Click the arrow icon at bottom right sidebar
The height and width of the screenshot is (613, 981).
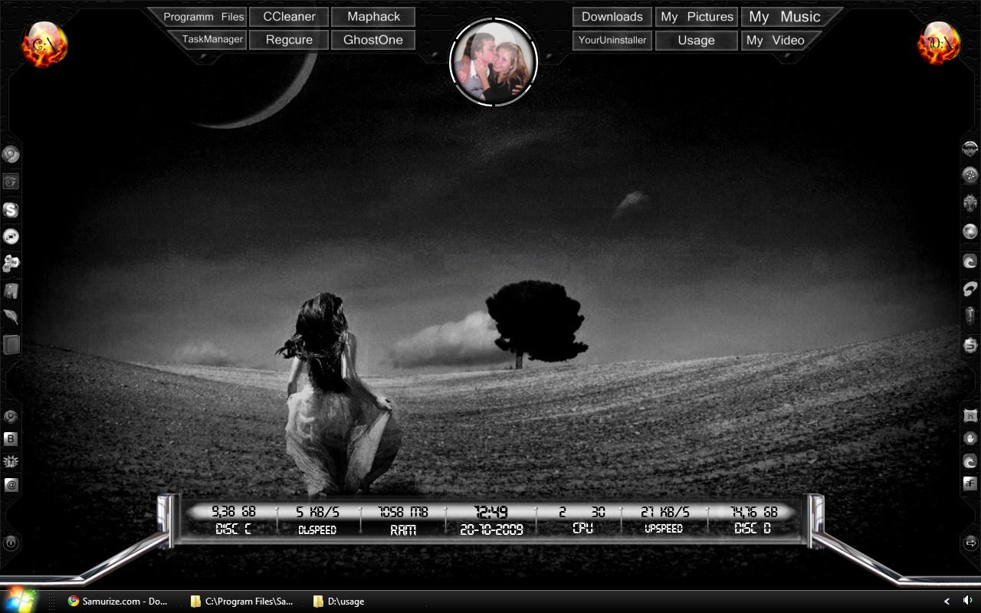tap(970, 542)
